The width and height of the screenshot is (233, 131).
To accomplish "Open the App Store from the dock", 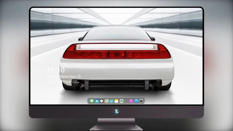I will [x=136, y=101].
